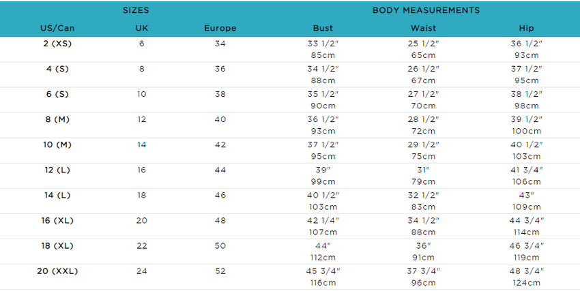This screenshot has height=291, width=580.
Task: Click the 116cm bust measurement
Action: (323, 283)
